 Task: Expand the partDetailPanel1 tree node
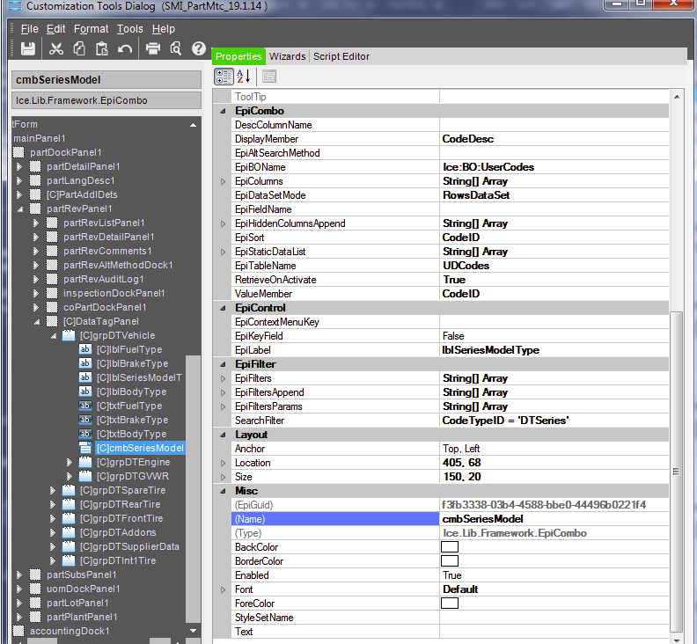[x=20, y=166]
